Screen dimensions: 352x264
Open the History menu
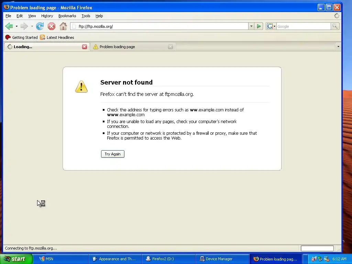[47, 16]
